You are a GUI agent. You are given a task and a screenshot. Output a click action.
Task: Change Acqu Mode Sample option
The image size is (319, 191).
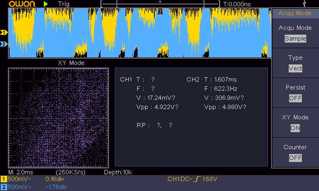pyautogui.click(x=295, y=39)
